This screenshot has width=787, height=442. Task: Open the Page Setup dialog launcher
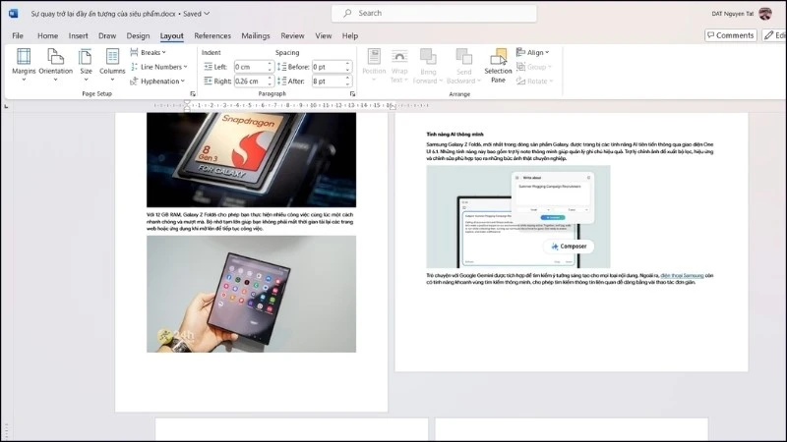point(191,94)
